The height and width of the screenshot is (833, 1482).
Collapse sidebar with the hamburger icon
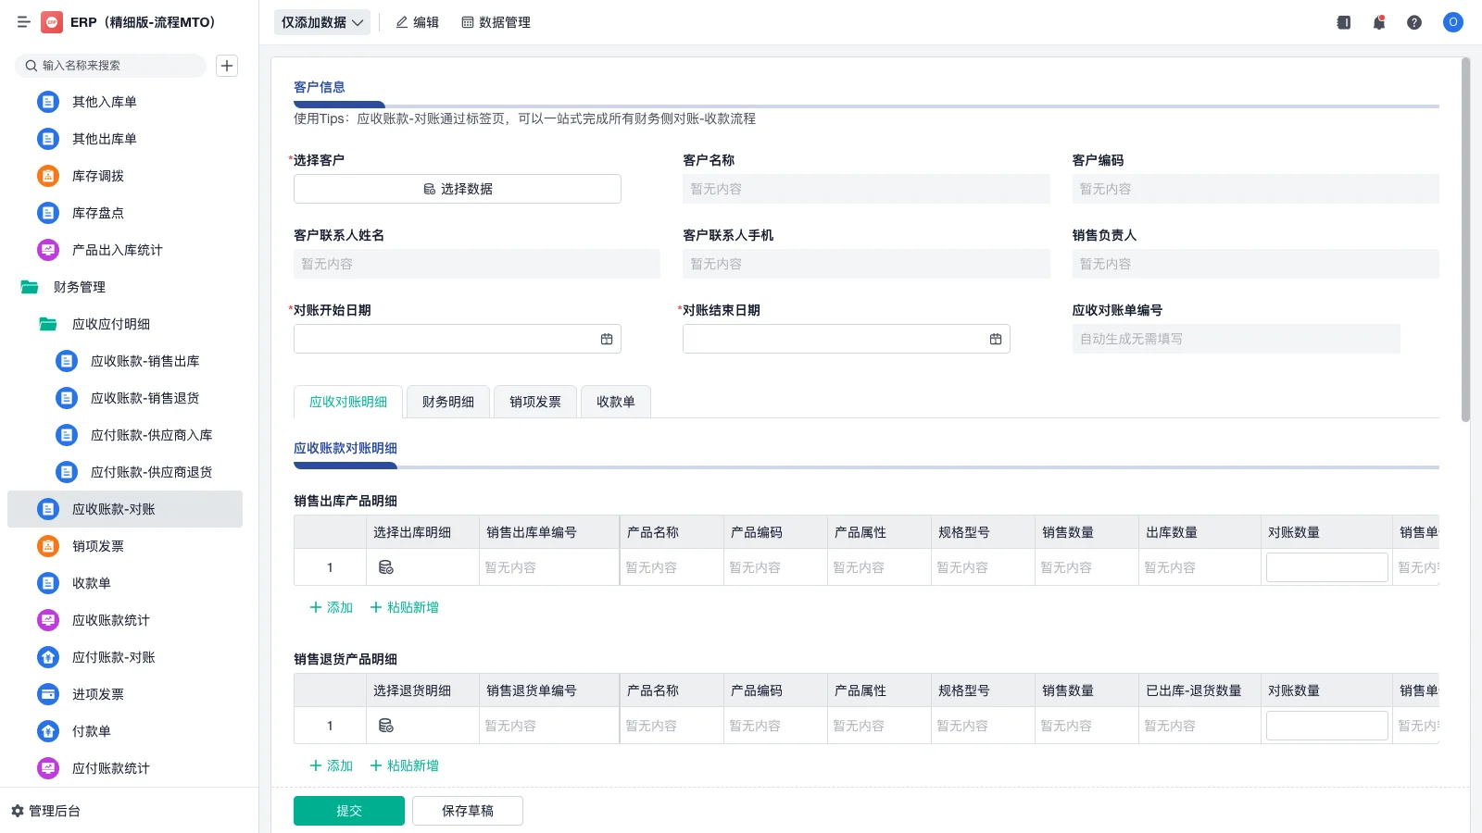pos(24,22)
